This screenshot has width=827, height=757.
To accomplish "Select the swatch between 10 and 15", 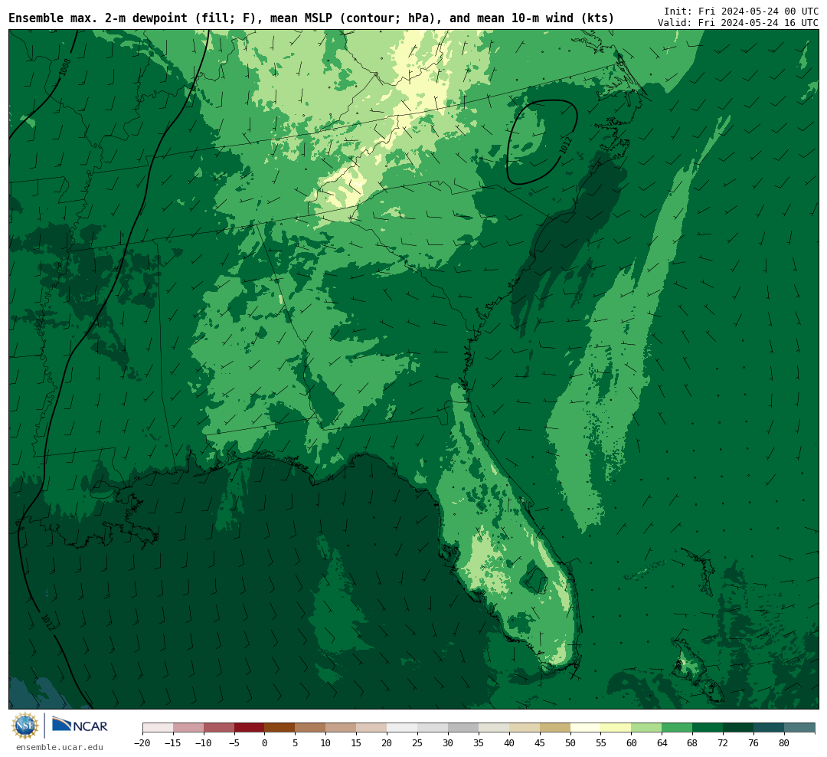I will coord(342,728).
